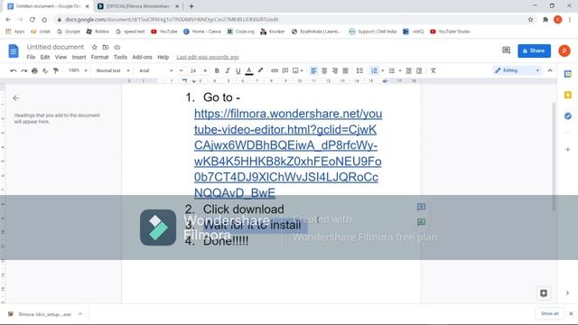Collapse the toolbar menus with the chevron
Image resolution: width=578 pixels, height=325 pixels.
coord(550,70)
